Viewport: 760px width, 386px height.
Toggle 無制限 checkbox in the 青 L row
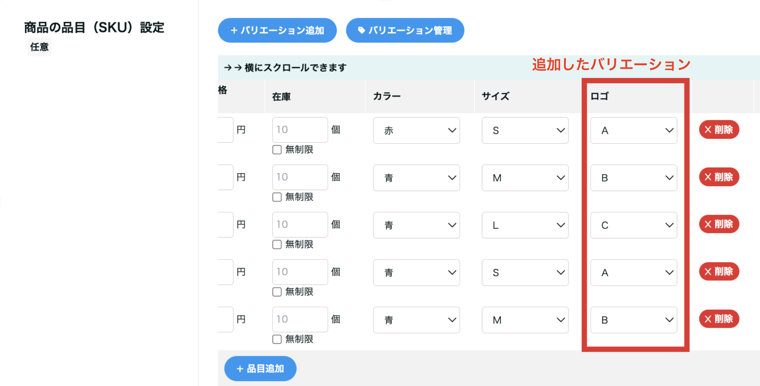(x=277, y=244)
